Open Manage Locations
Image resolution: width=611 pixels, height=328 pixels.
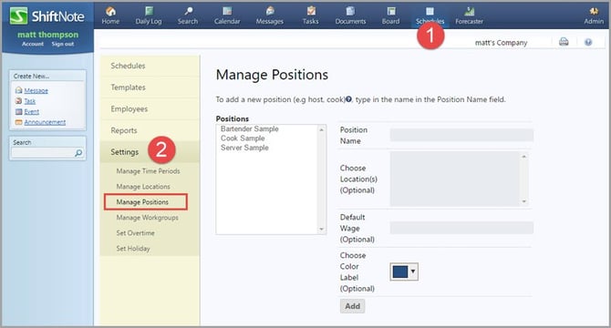coord(143,187)
